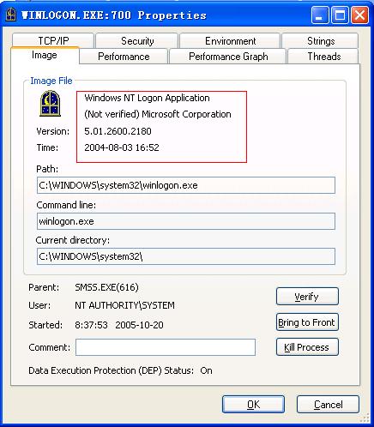Click the Path field showing winlogon.exe
374x427 pixels.
186,185
